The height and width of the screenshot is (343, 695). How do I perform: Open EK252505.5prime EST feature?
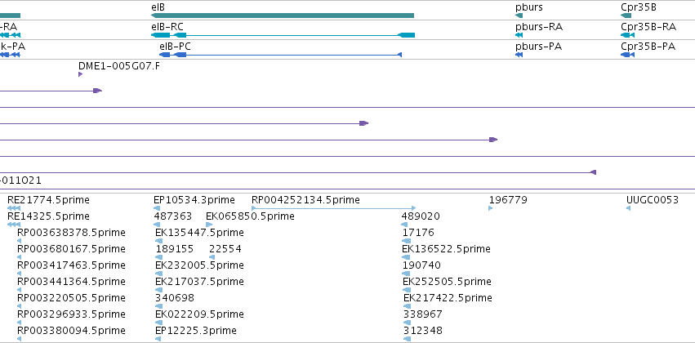[x=407, y=290]
